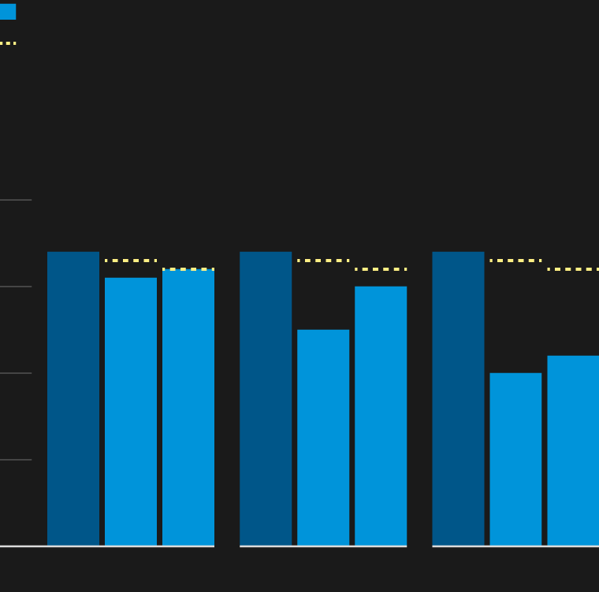Click dashed line above third group's middle bar
The height and width of the screenshot is (592, 599).
(515, 261)
